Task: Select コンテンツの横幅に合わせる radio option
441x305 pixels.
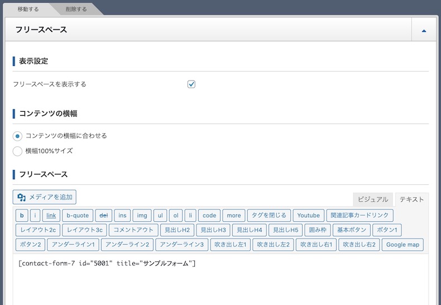Action: coord(17,136)
